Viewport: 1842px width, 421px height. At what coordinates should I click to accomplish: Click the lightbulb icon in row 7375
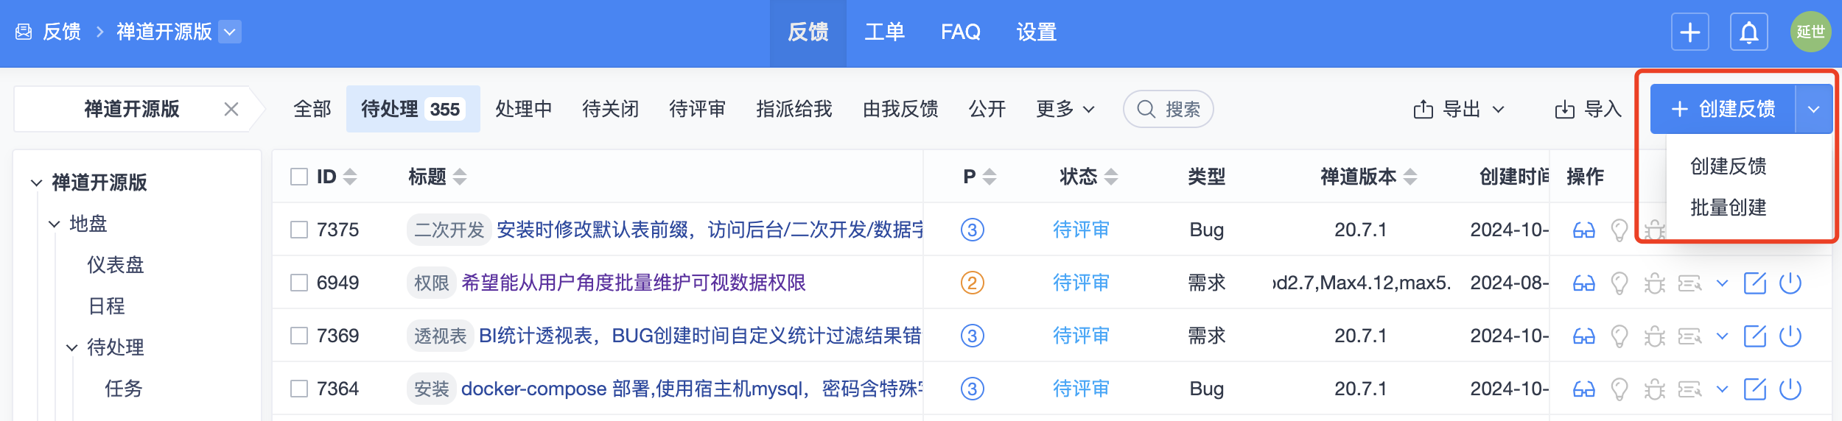1619,230
